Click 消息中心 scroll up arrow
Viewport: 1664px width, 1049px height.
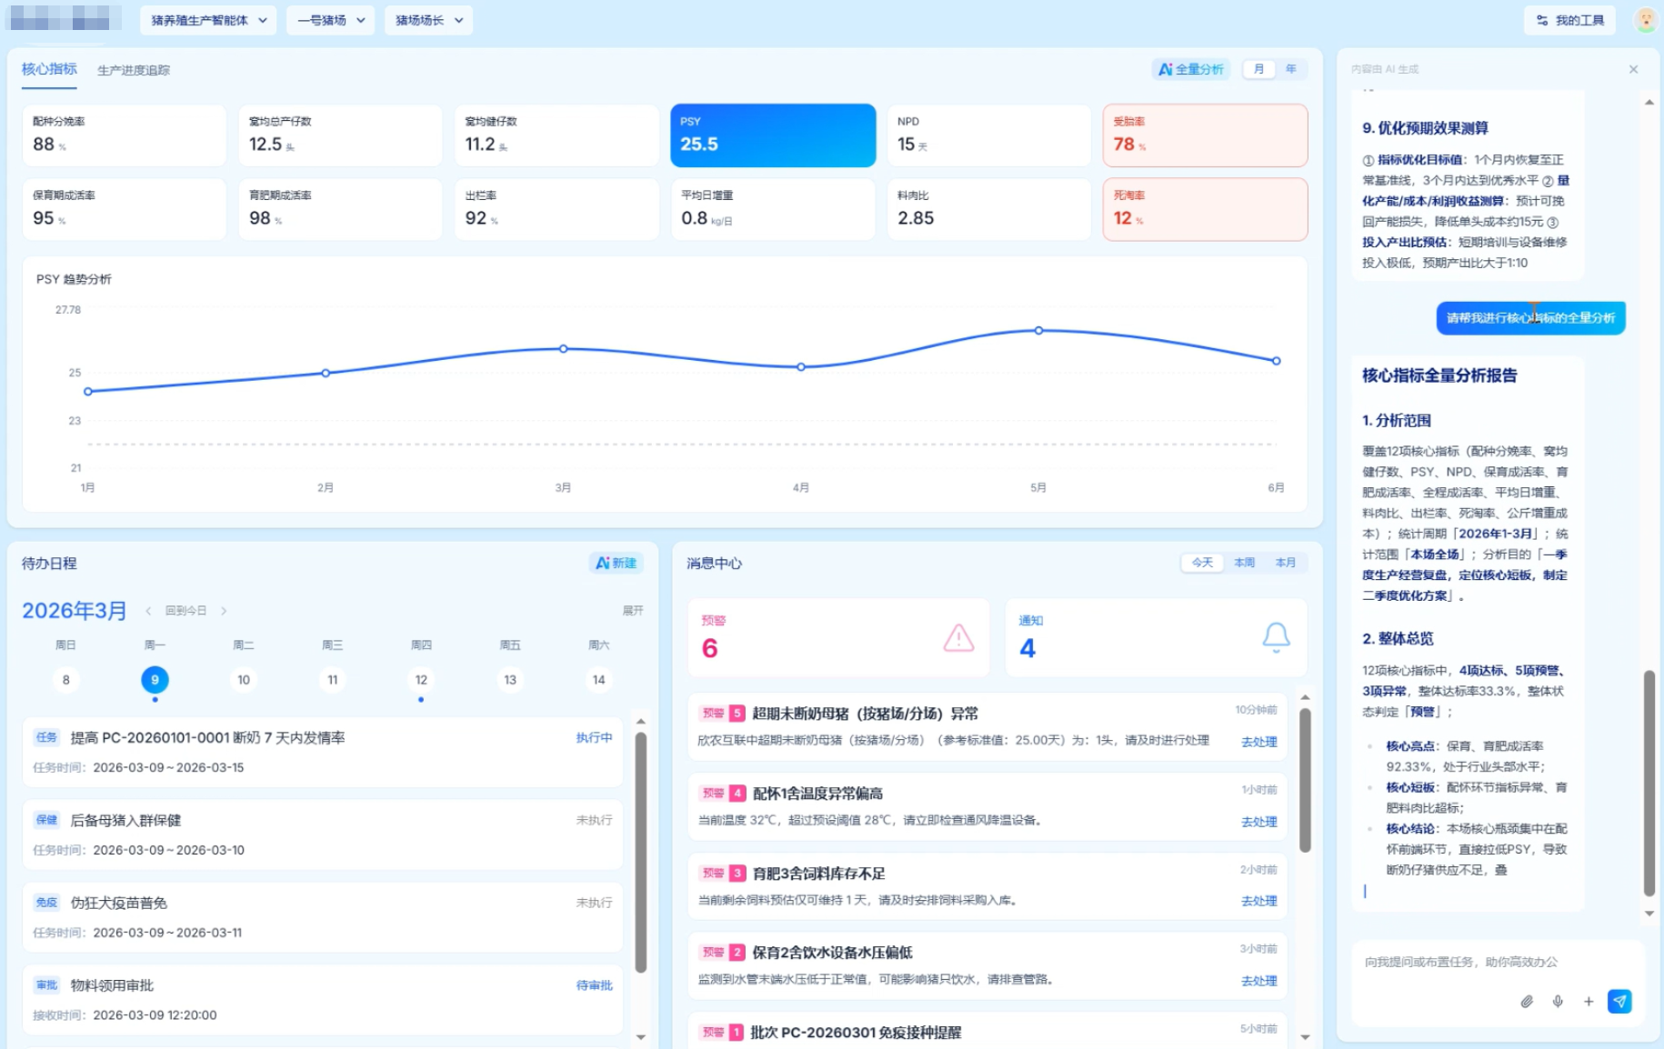[1305, 697]
